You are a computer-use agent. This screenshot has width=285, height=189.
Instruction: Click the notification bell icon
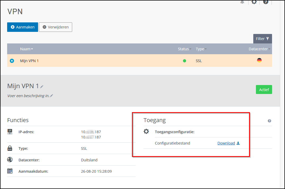point(242,2)
